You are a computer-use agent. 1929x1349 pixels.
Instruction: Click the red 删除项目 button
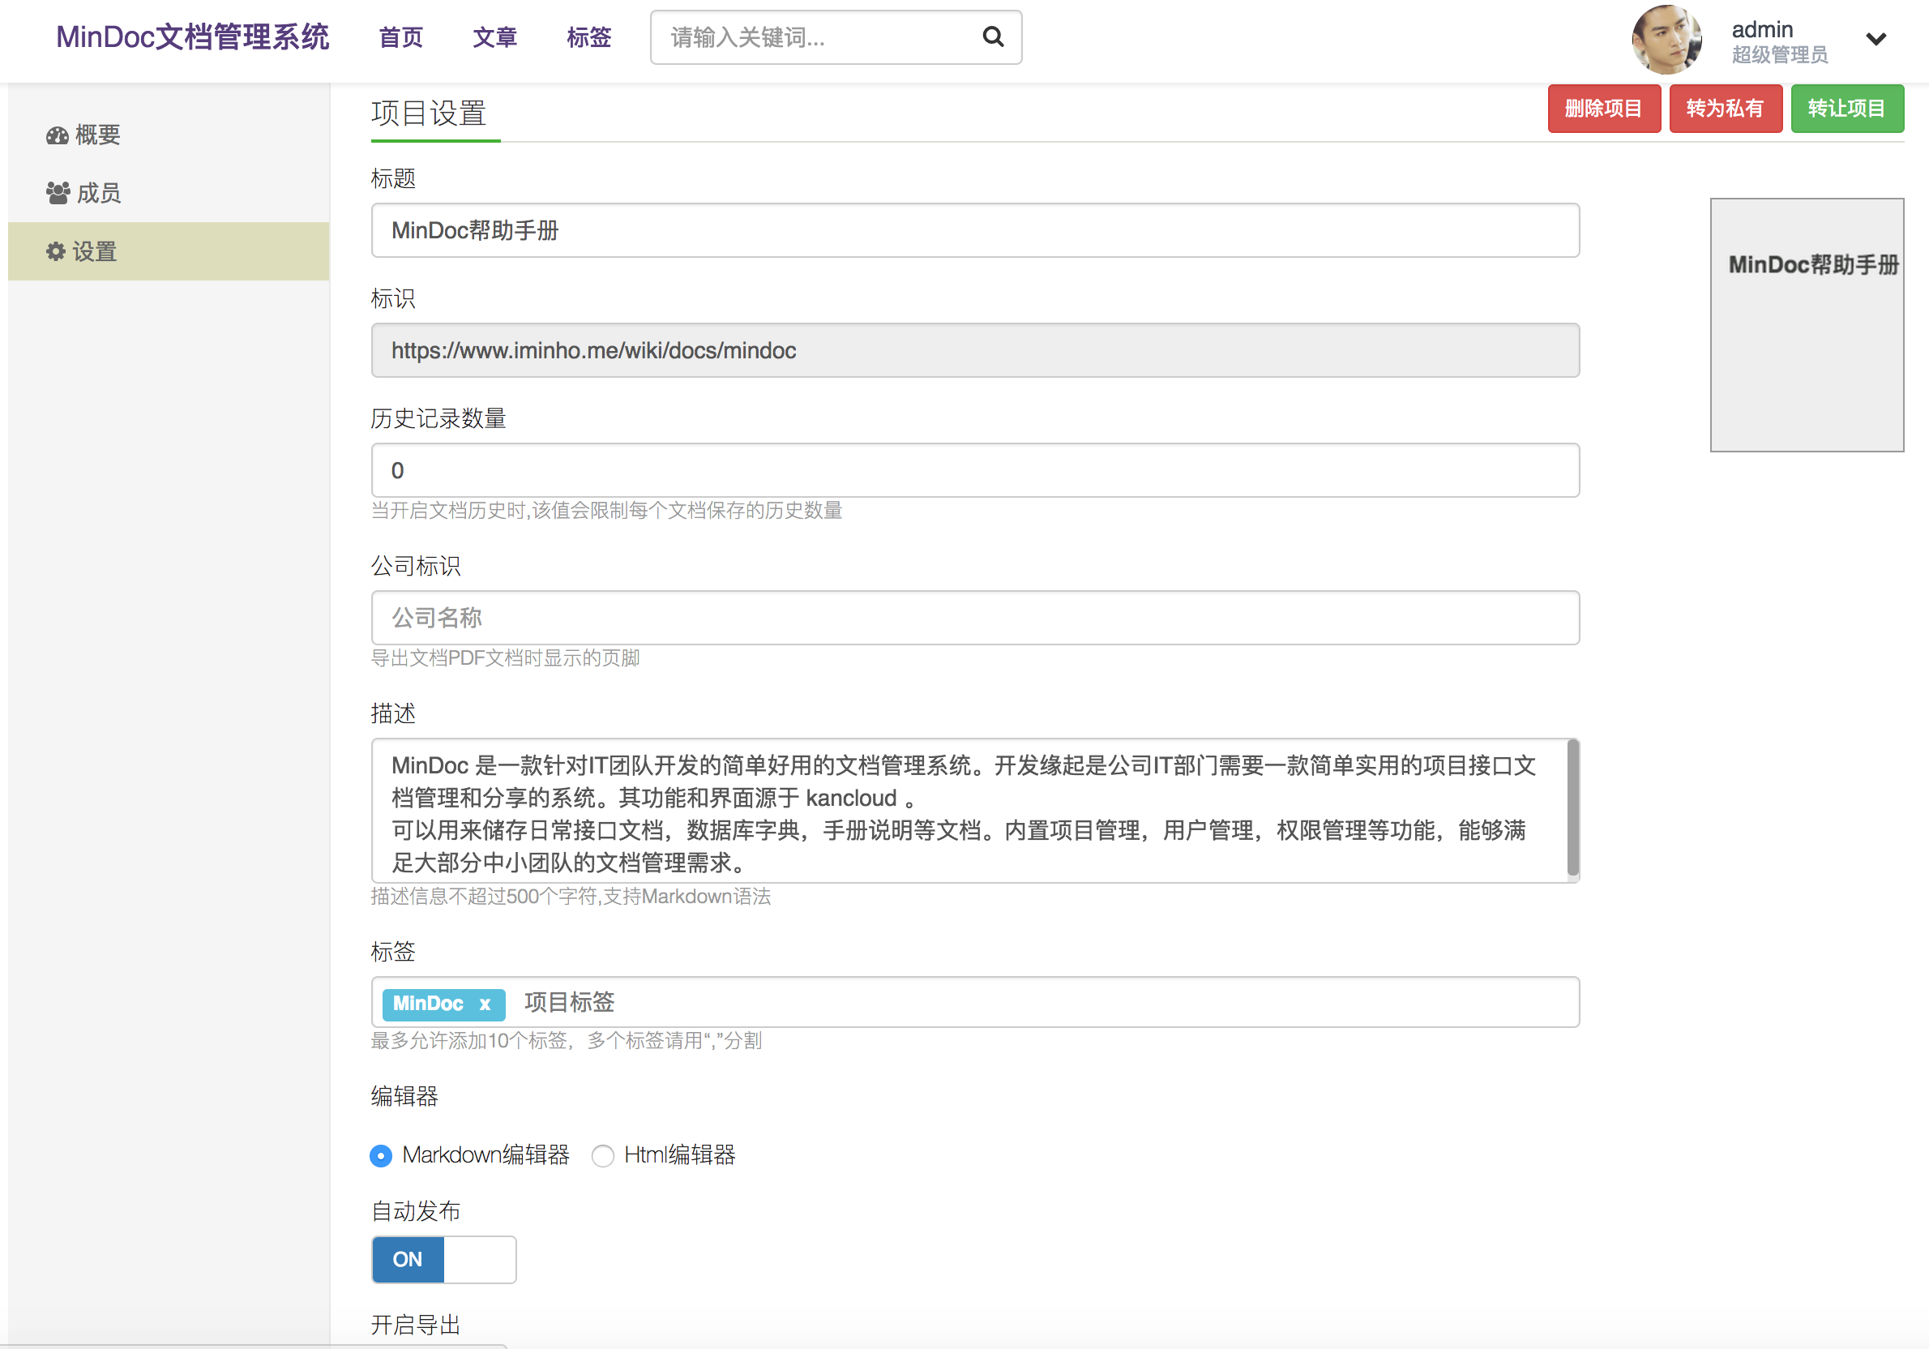click(x=1604, y=109)
